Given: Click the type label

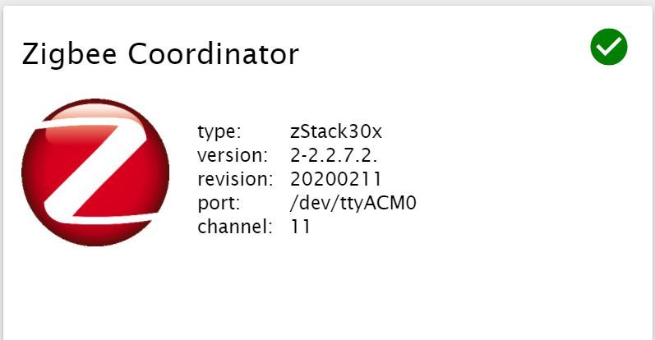Looking at the screenshot, I should [219, 131].
